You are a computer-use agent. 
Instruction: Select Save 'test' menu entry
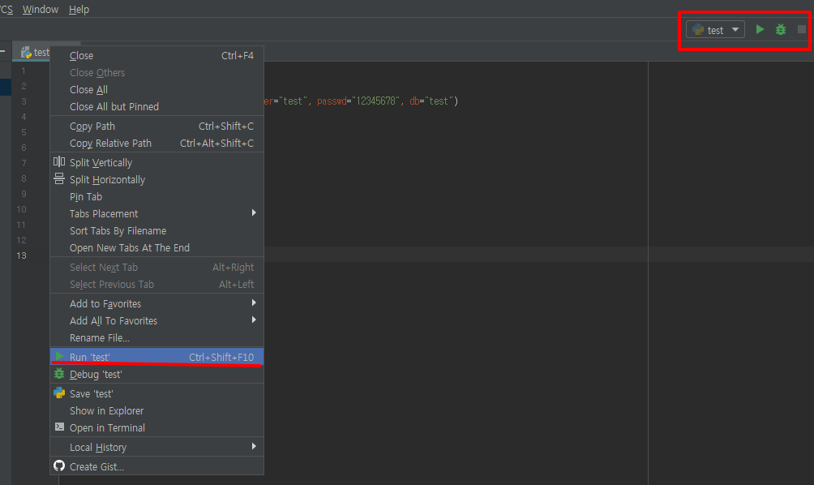coord(156,393)
